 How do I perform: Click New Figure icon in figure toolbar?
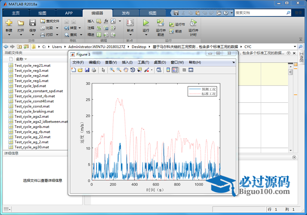click(x=73, y=70)
